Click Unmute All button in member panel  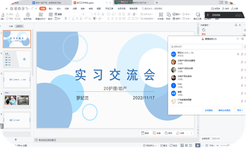(224, 110)
